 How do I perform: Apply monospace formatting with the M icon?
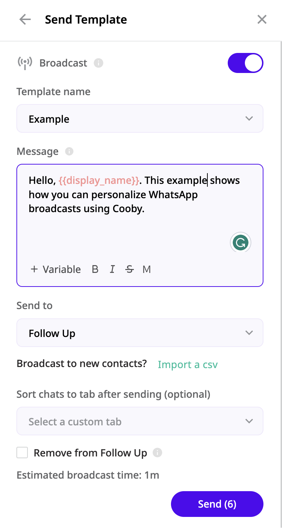[146, 269]
